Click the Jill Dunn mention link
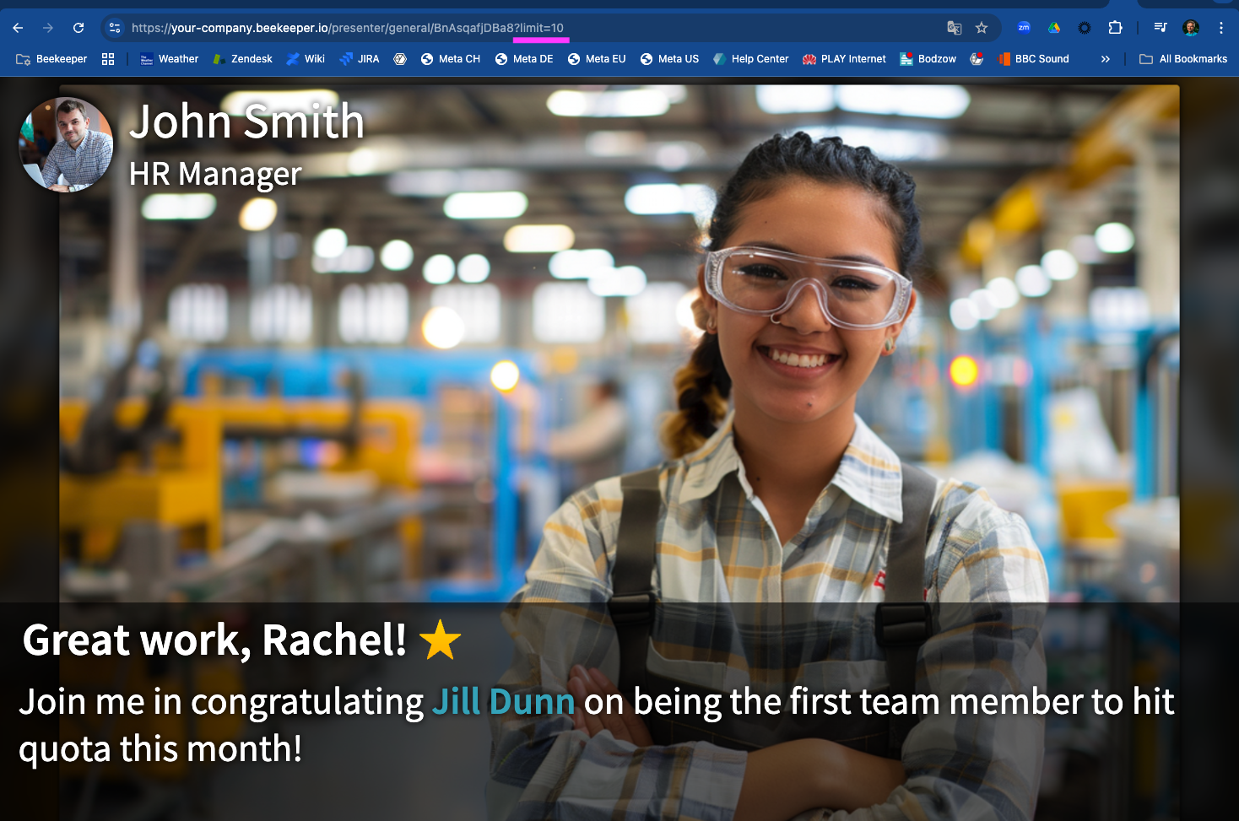 503,702
